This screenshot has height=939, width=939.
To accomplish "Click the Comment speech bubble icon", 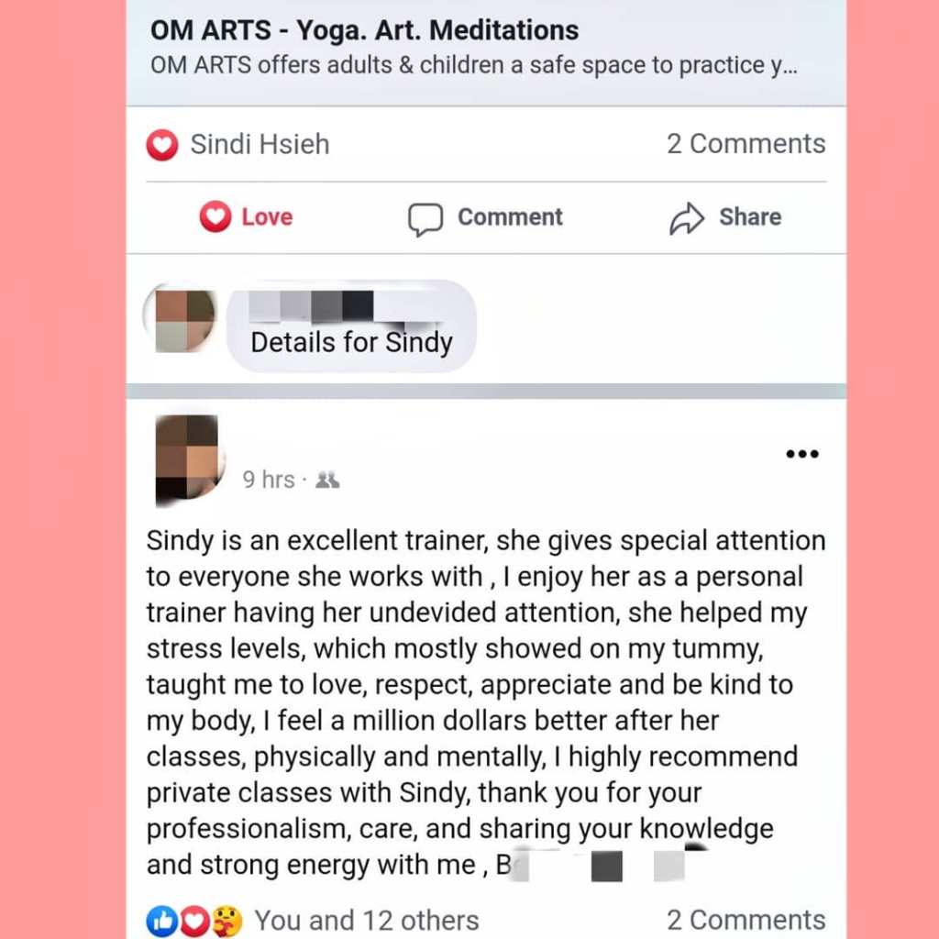I will (425, 219).
